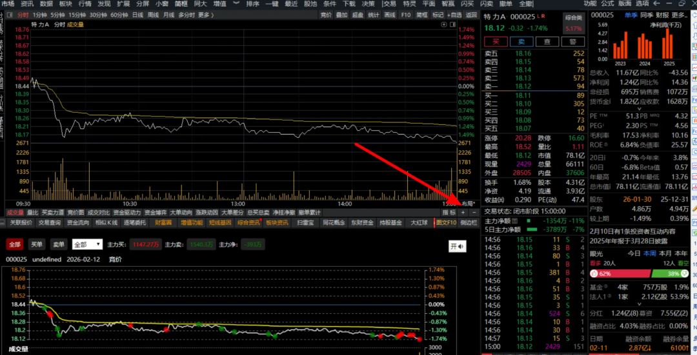Select the 买单 filter option
697x355 pixels.
coord(36,244)
